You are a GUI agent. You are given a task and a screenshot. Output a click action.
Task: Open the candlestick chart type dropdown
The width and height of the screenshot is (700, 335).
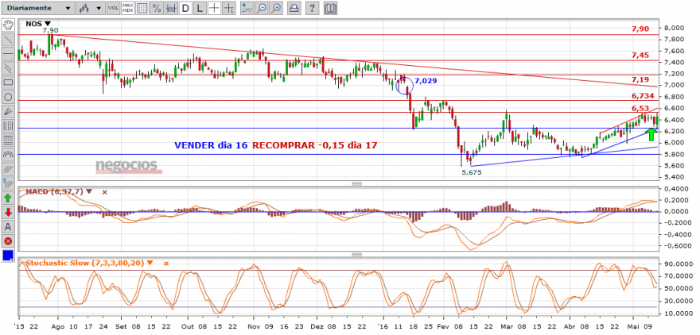point(91,8)
